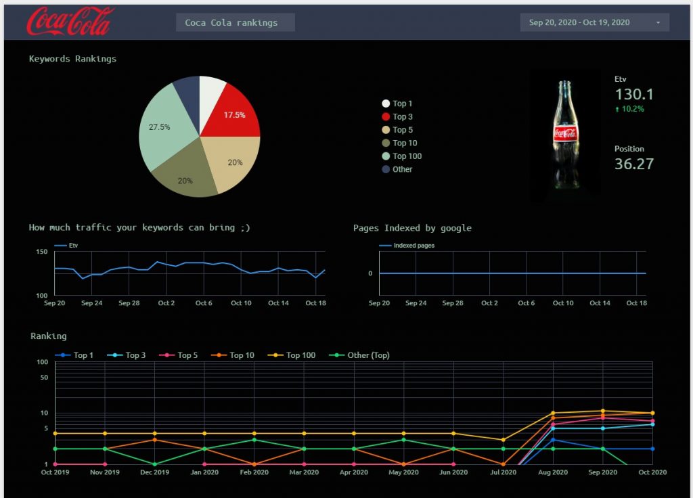Click Top 100 data point at Oct 2020

(x=652, y=413)
